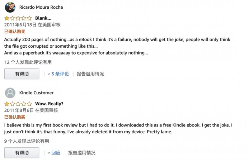Open the "Wow. Really?" review title

tap(49, 104)
